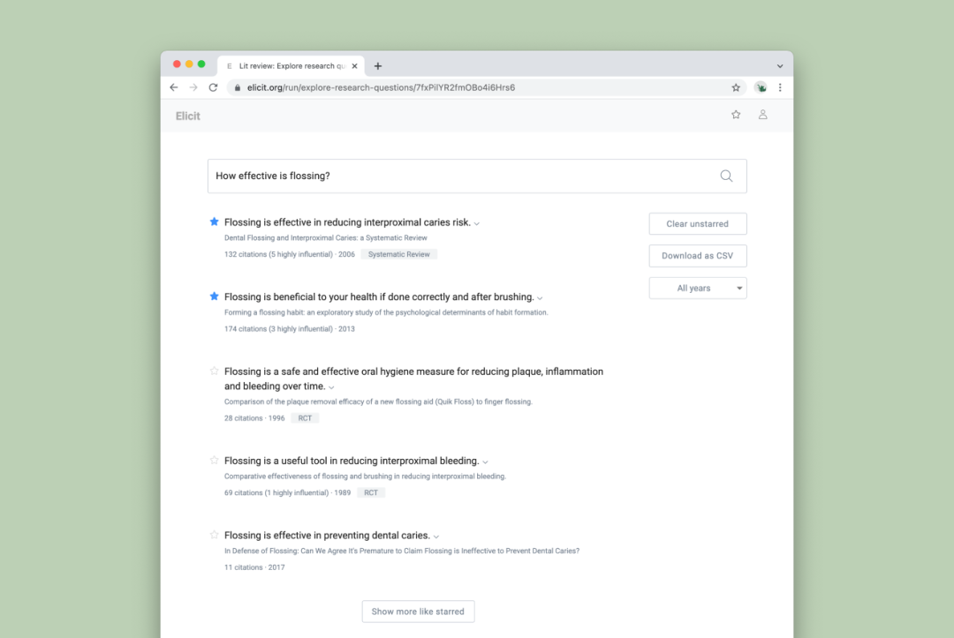Open the All years filter dropdown
Screen dimensions: 954x638
(x=697, y=288)
